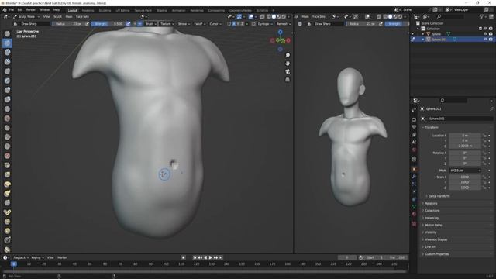This screenshot has width=496, height=279.
Task: Select the Grab brush tool
Action: pyautogui.click(x=7, y=174)
